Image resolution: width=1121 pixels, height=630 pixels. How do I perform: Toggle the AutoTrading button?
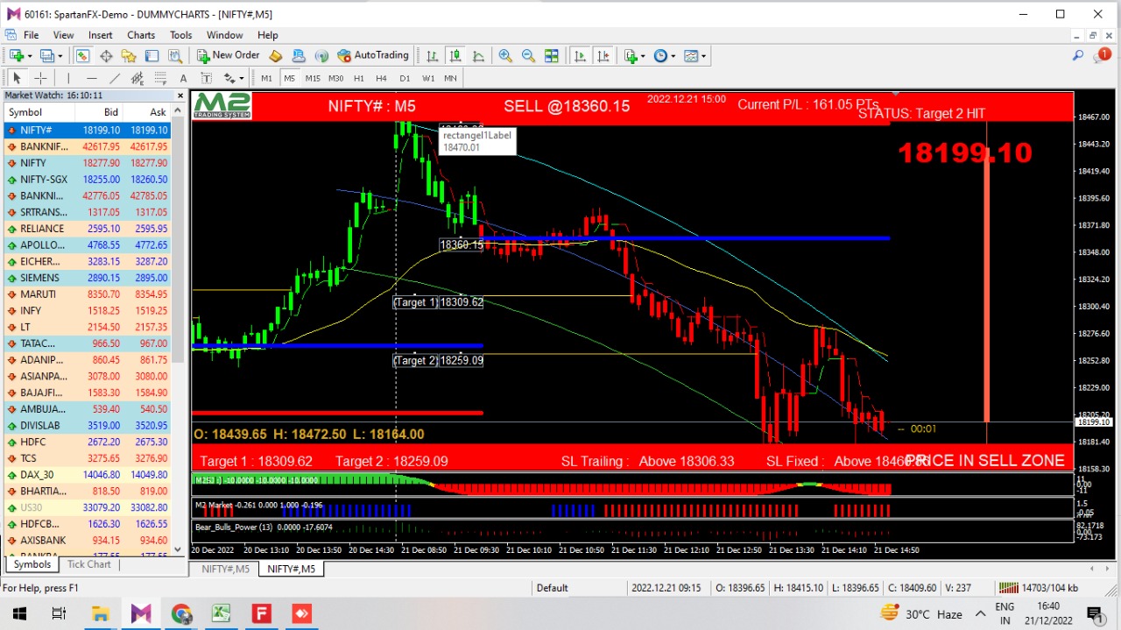click(373, 55)
